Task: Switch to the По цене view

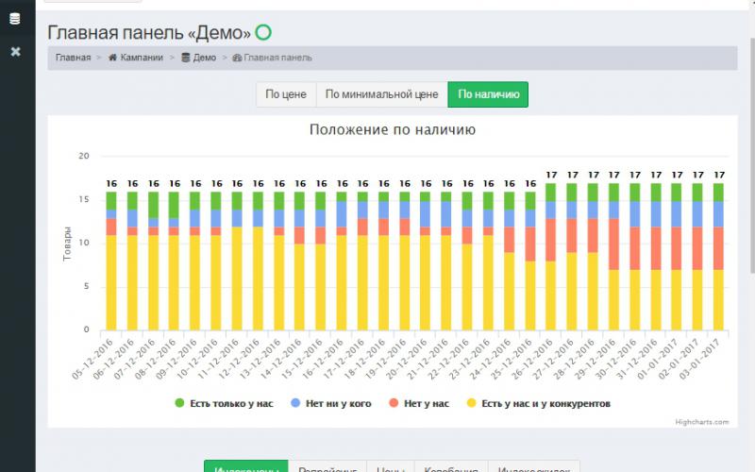Action: click(x=285, y=94)
